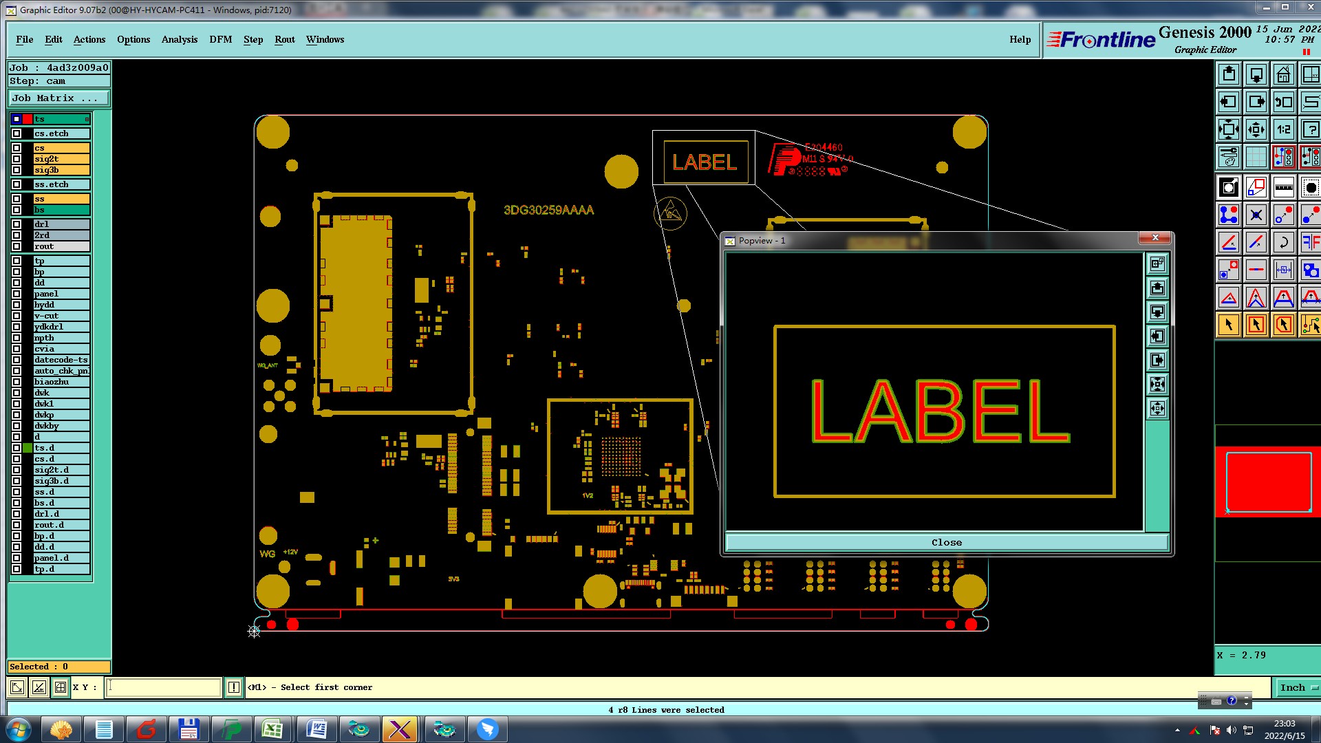
Task: Select the arrow pointer select tool
Action: click(x=1229, y=325)
